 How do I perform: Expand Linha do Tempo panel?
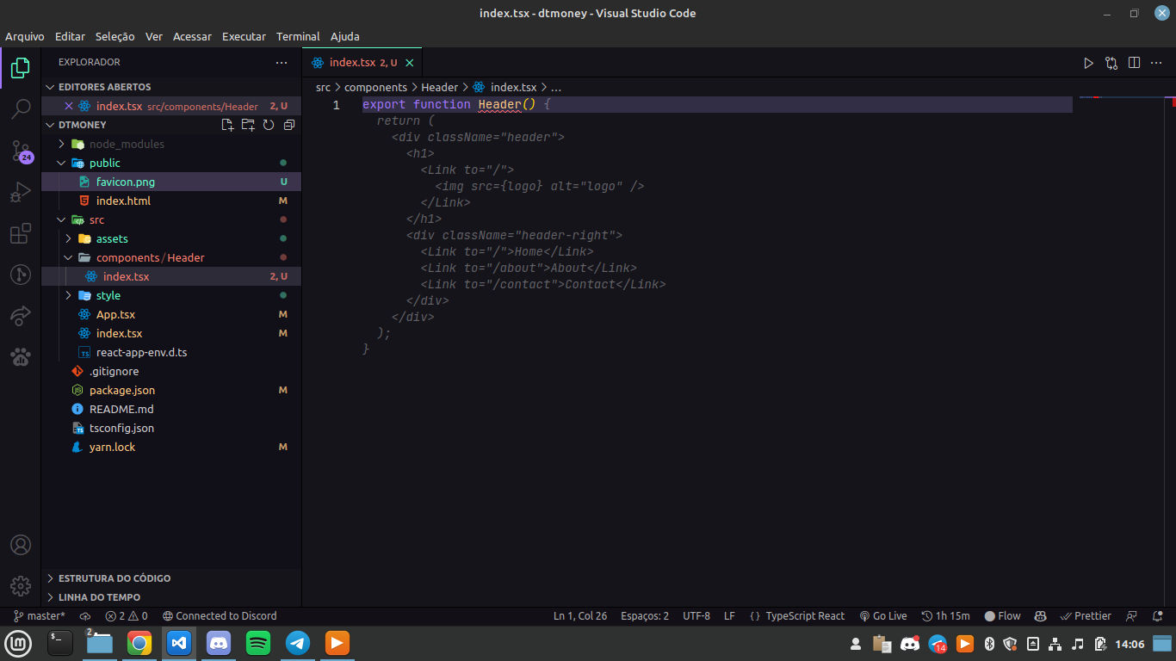(171, 597)
